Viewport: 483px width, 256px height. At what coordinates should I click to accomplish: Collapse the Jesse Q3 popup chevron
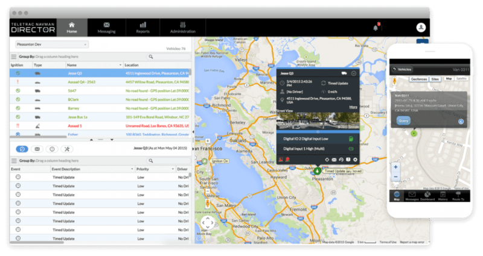click(x=354, y=73)
